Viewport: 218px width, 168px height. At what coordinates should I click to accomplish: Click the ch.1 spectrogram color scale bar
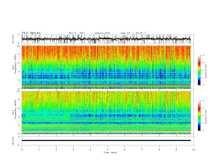tap(199, 70)
